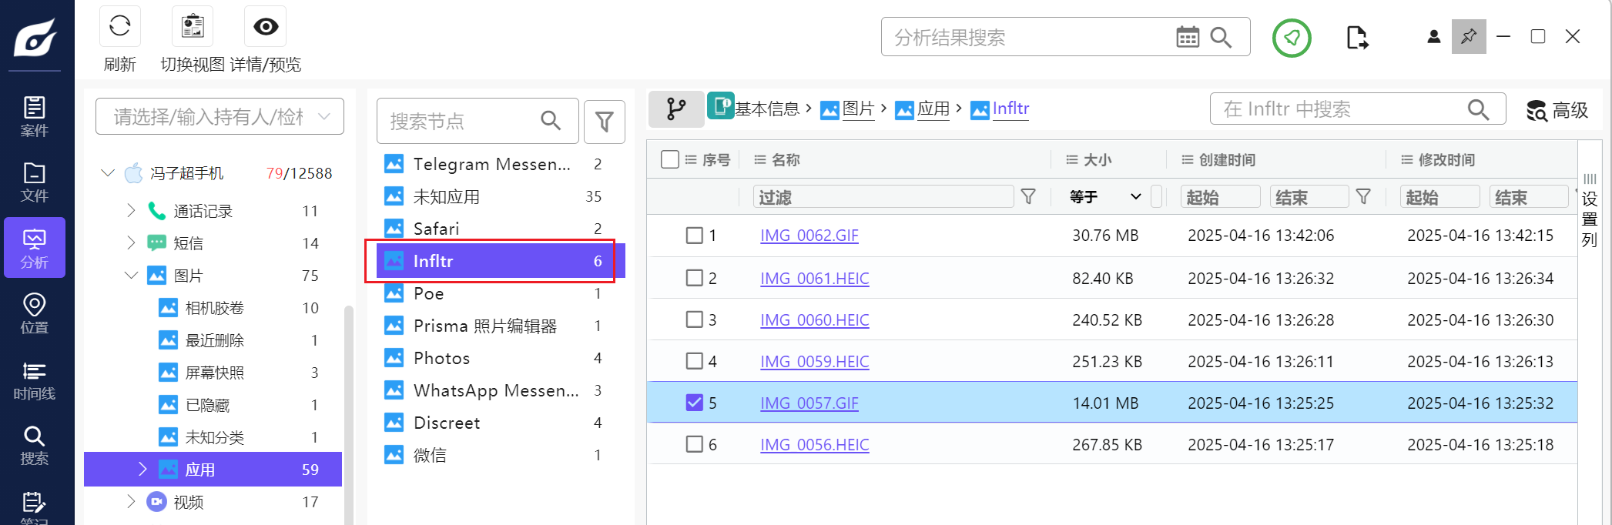Screen dimensions: 1612x525
Task: Click the Refresh (刷新) icon
Action: tap(119, 27)
